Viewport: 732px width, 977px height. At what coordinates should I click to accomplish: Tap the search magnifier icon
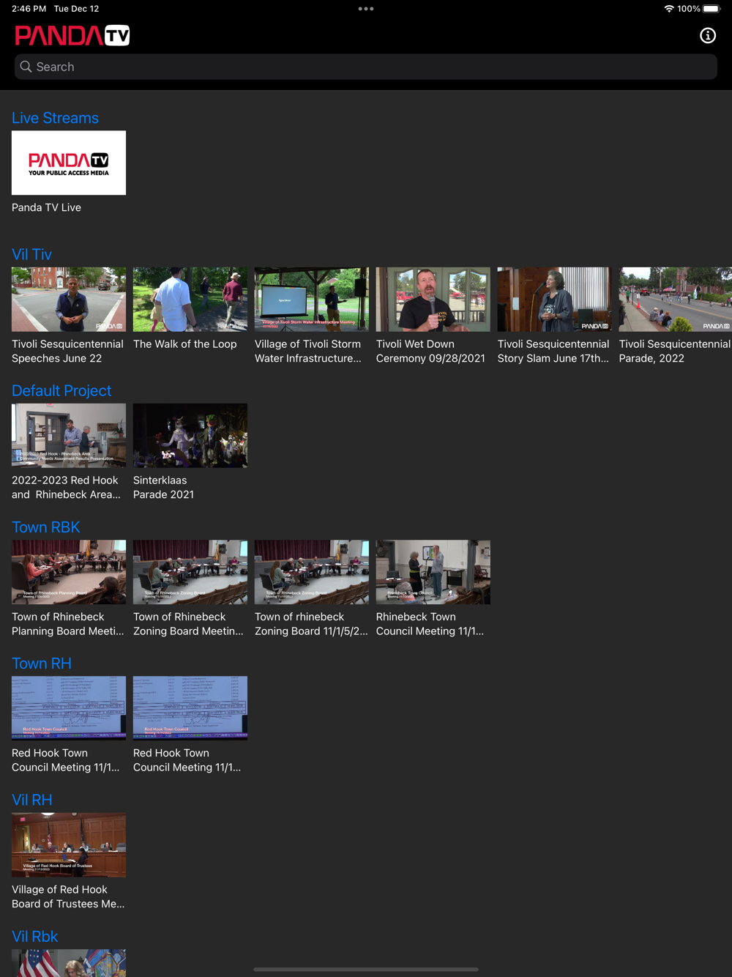point(26,67)
